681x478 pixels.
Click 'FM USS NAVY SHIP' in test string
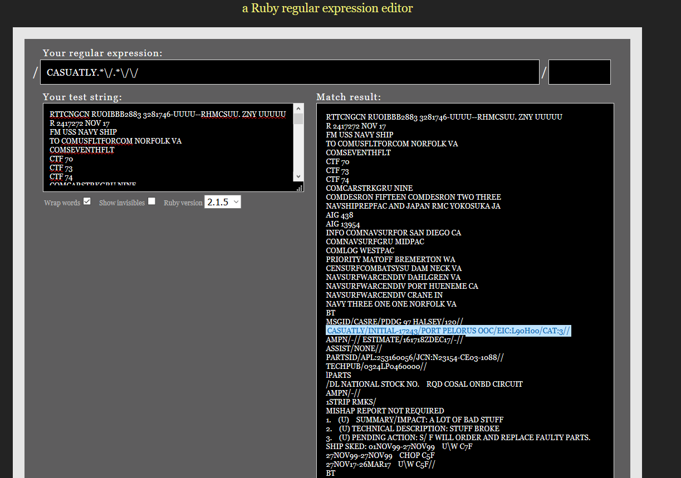click(x=83, y=132)
